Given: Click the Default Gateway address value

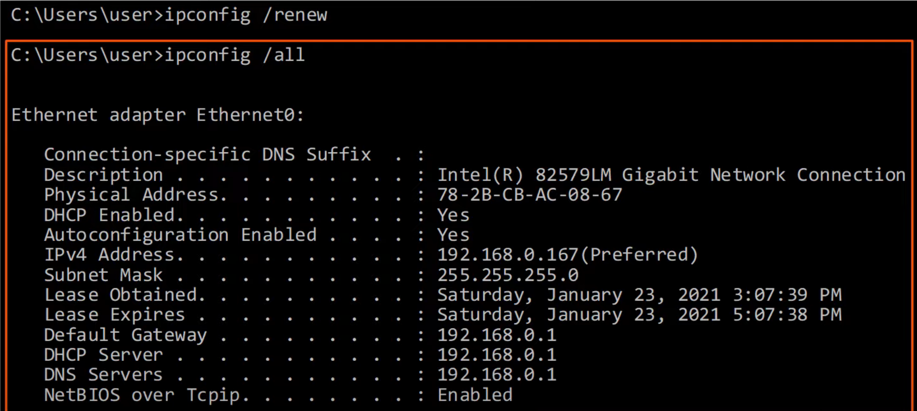Looking at the screenshot, I should (496, 335).
